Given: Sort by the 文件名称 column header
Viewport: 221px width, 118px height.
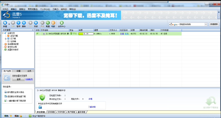Looking at the screenshot, I should tap(54, 30).
